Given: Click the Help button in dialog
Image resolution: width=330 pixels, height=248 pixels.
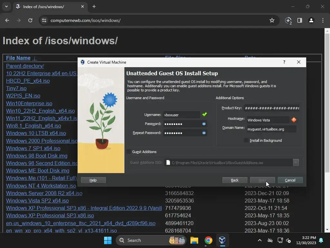Looking at the screenshot, I should (x=93, y=180).
